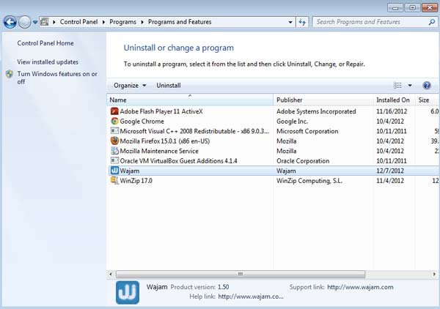Viewport: 440px width, 309px height.
Task: Click the Help question mark icon
Action: [x=427, y=86]
